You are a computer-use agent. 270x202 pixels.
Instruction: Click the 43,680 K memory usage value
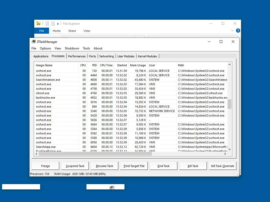pyautogui.click(x=140, y=80)
